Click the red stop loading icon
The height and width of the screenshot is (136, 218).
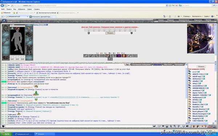177,5
